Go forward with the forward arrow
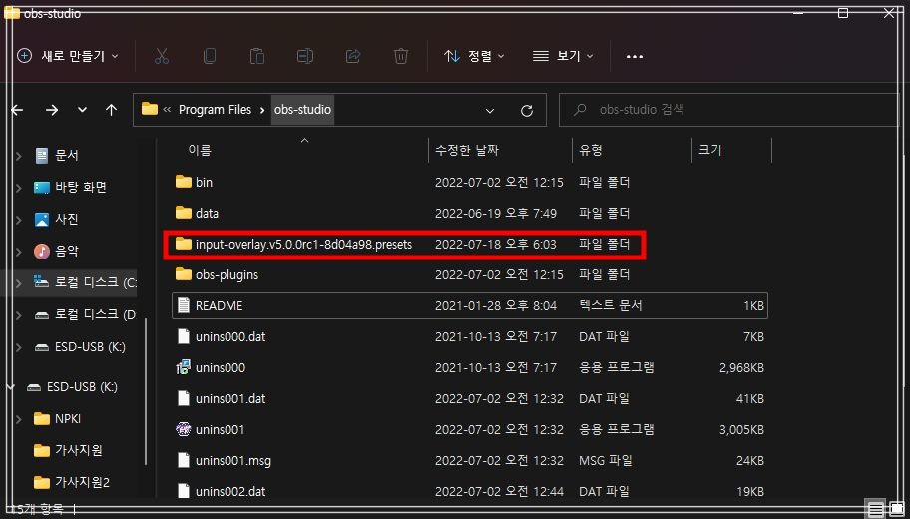The image size is (910, 519). (52, 109)
